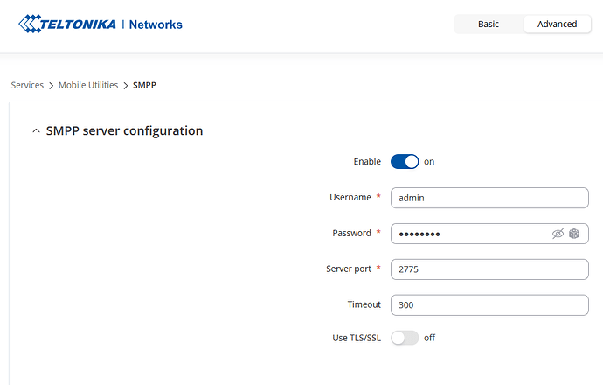Viewport: 603px width, 385px height.
Task: Open Mobile Utilities breadcrumb link
Action: 89,85
